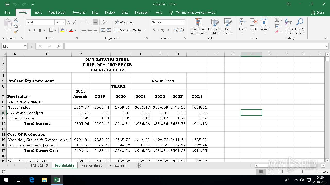Click the Save icon in the title bar
Image resolution: width=330 pixels, height=185 pixels.
(x=7, y=4)
